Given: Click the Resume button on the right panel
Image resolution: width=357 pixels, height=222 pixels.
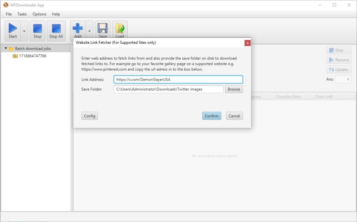Looking at the screenshot, I should [339, 60].
